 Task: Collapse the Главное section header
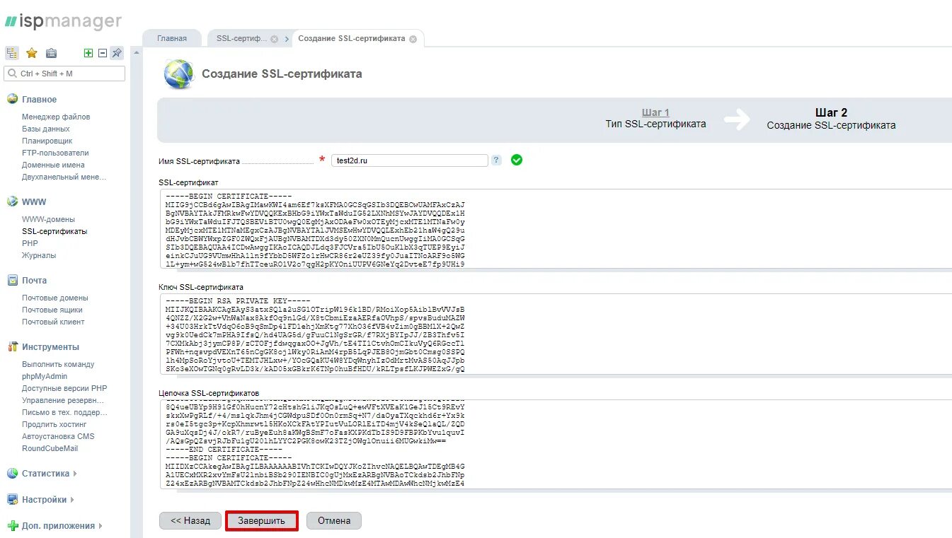pos(39,100)
